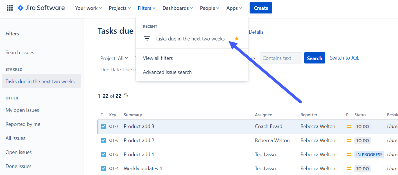The height and width of the screenshot is (175, 398).
Task: Open the Due Date filter criterion
Action: pos(118,70)
